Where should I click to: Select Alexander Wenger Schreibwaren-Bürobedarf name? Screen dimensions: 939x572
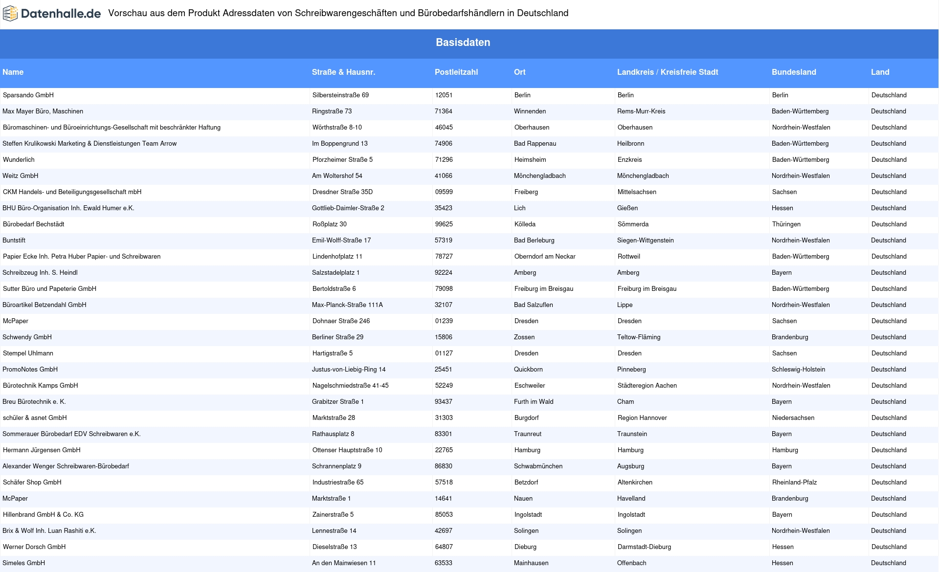pos(66,466)
